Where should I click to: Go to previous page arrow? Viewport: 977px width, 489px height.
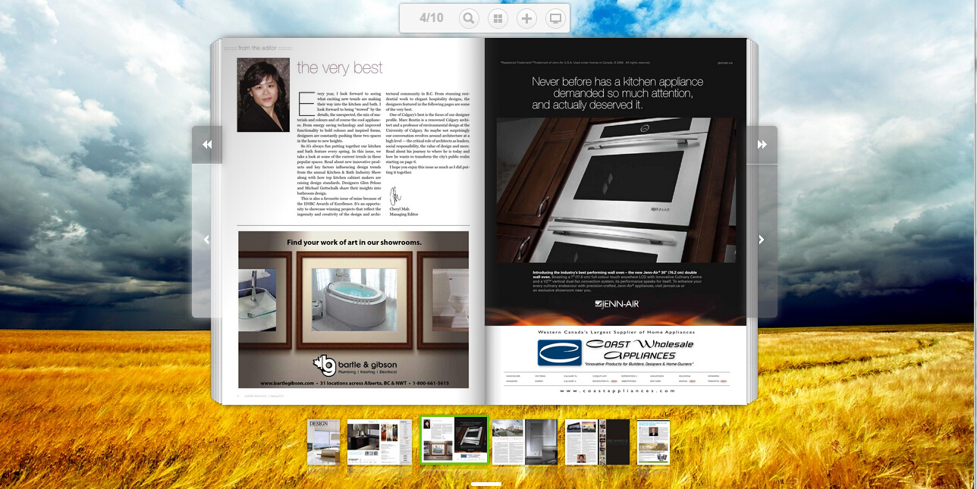(x=206, y=240)
